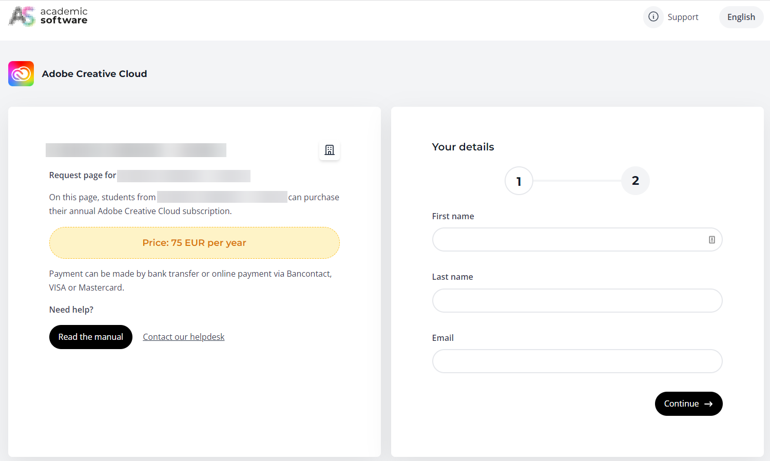Click the arrow icon inside Continue

(x=708, y=404)
